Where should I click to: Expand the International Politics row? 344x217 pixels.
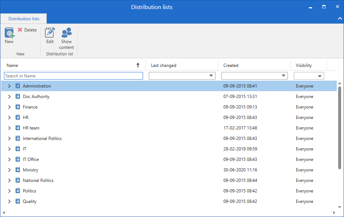coord(9,139)
